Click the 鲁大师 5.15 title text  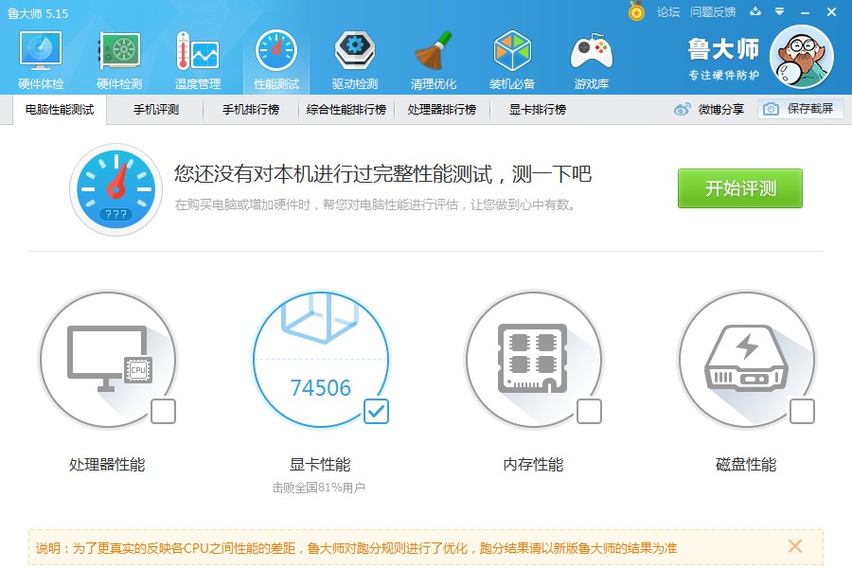pyautogui.click(x=38, y=13)
